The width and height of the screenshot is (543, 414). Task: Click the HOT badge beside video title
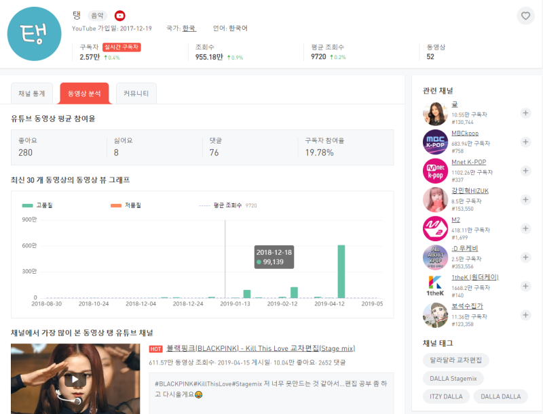click(x=156, y=349)
